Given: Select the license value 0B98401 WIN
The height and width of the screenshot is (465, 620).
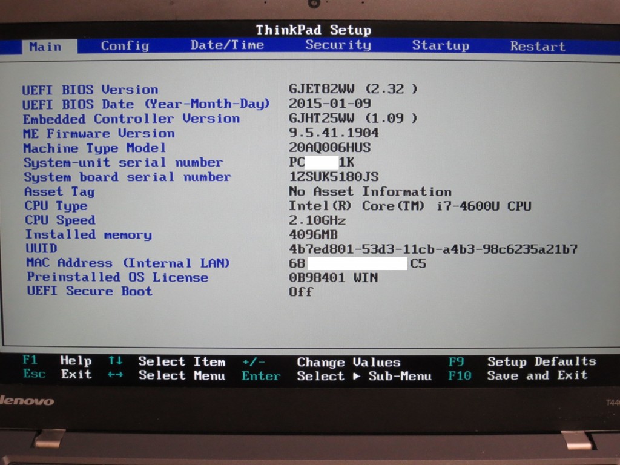Looking at the screenshot, I should pos(334,277).
